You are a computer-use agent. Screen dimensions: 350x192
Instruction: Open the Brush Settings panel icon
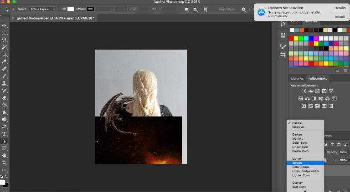point(283,46)
